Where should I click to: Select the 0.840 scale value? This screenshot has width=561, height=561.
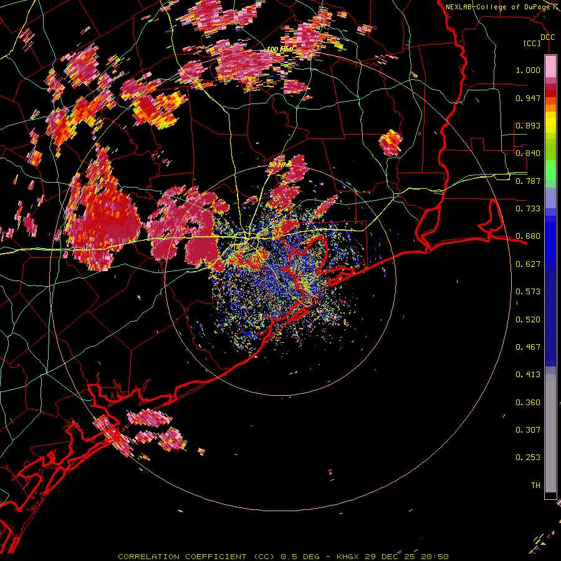[528, 153]
